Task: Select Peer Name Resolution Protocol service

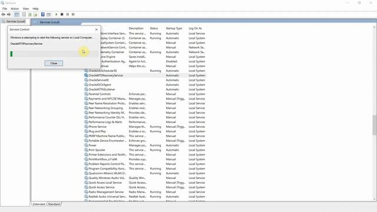Action: coord(107,104)
